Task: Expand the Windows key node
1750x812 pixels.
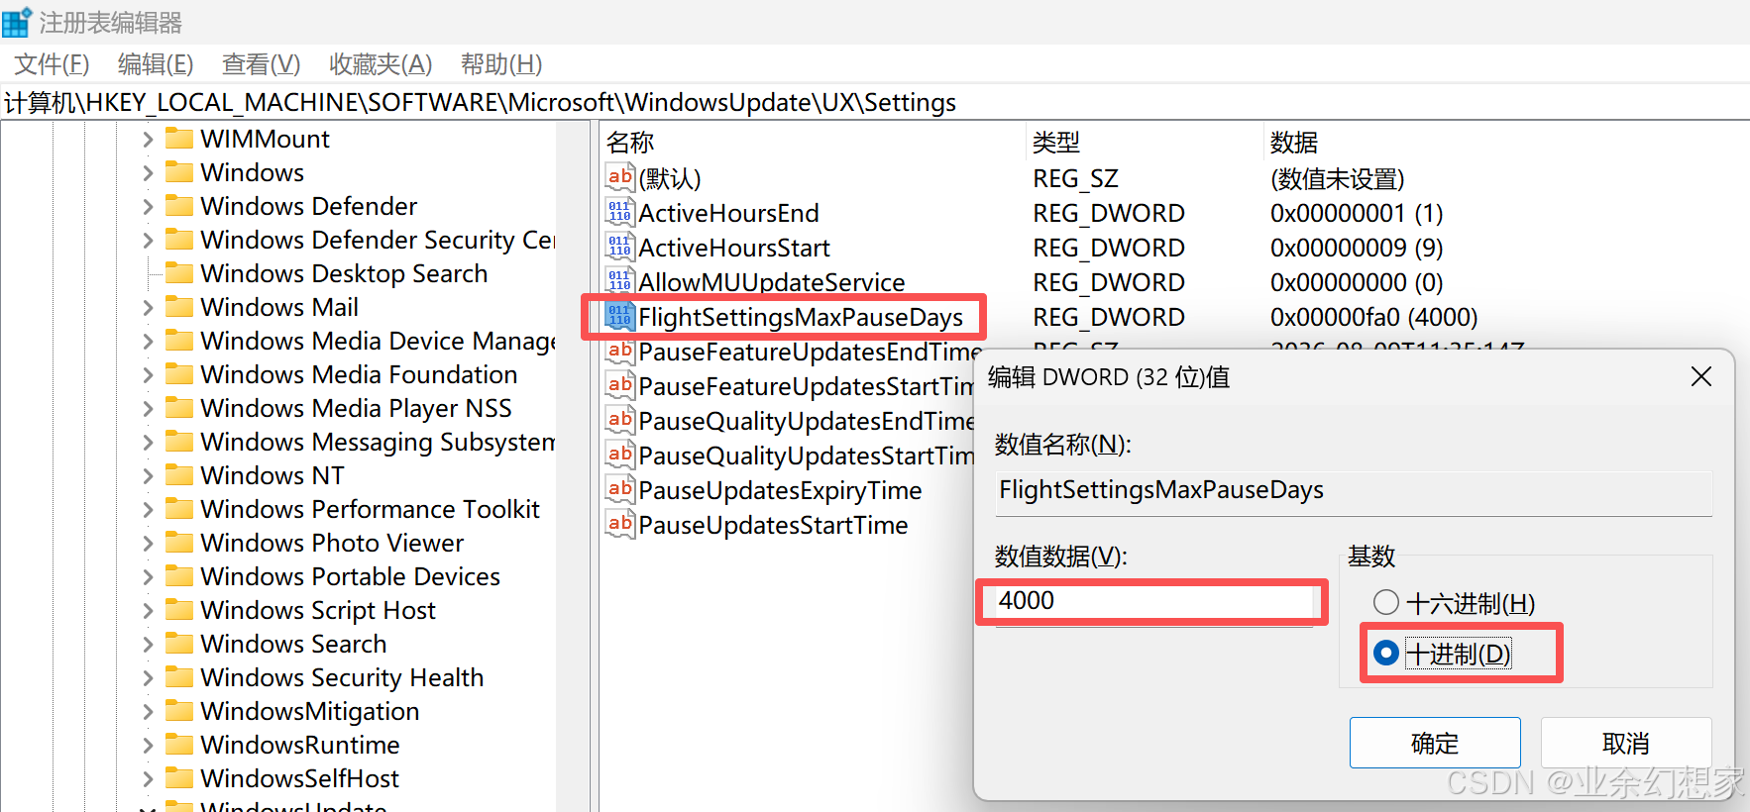Action: coord(148,172)
